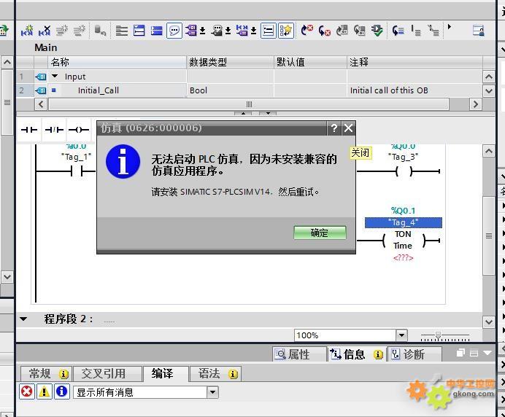This screenshot has width=505, height=417.
Task: Click the inspector window float icon
Action: click(x=460, y=353)
